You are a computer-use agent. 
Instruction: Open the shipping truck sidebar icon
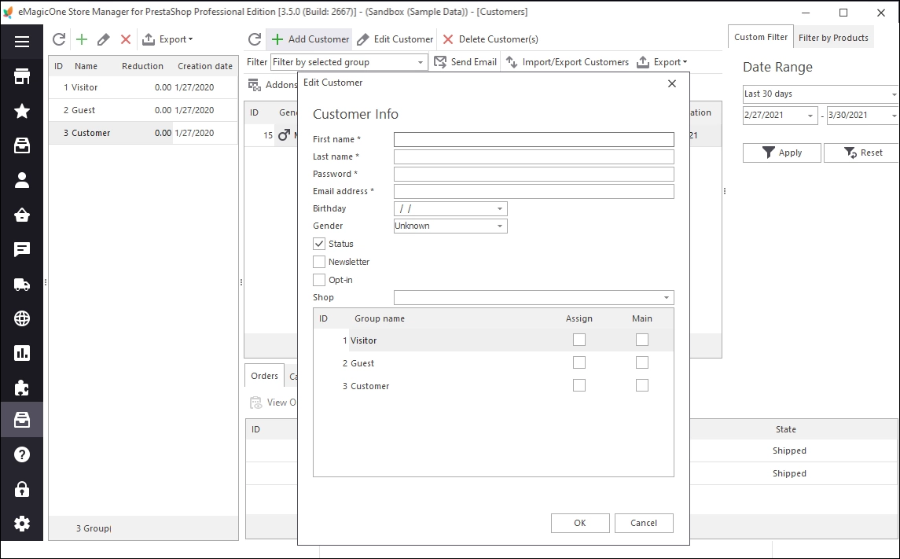pos(22,284)
